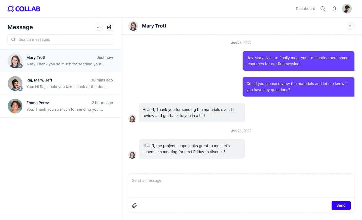Viewport: 362px width, 220px height.
Task: Click Mary Trott's avatar in the chat header
Action: coord(133,26)
